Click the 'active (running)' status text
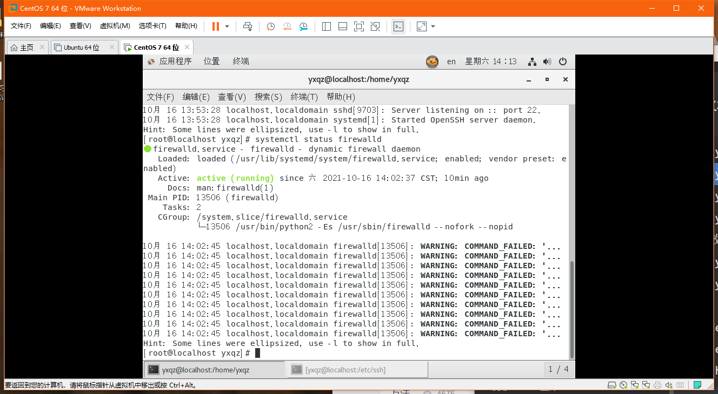This screenshot has width=718, height=394. [235, 178]
